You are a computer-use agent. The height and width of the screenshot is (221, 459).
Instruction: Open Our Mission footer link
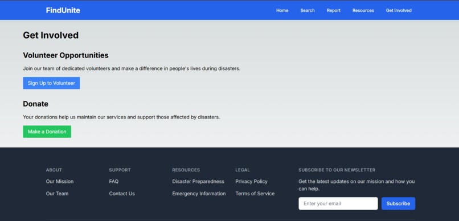tap(60, 182)
